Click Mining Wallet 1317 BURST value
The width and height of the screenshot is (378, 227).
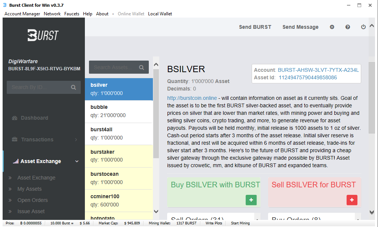(x=186, y=223)
